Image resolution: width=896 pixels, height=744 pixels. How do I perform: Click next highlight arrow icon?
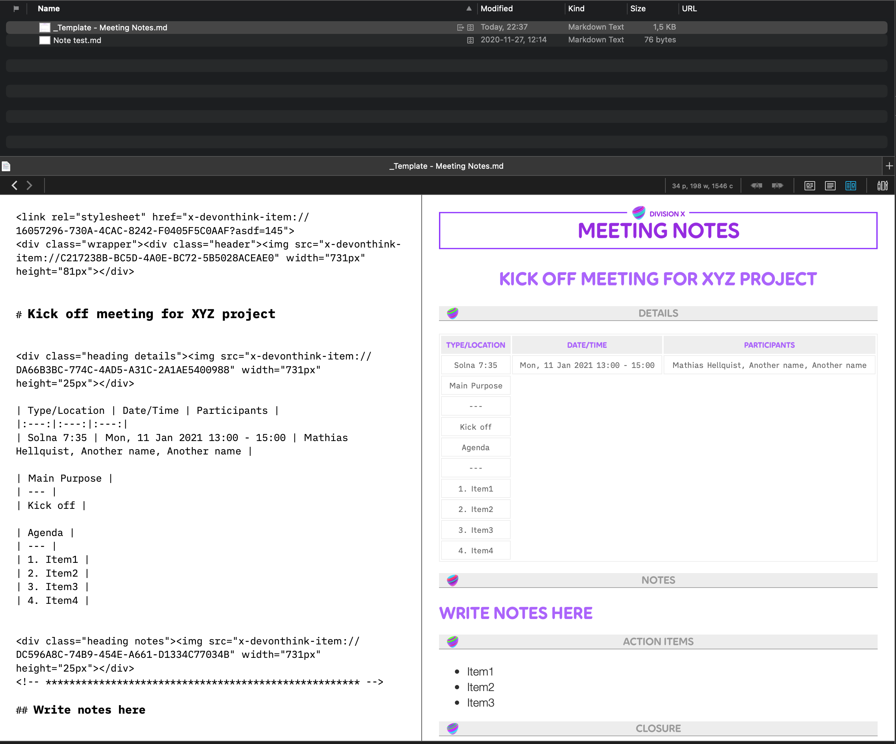[x=777, y=186]
